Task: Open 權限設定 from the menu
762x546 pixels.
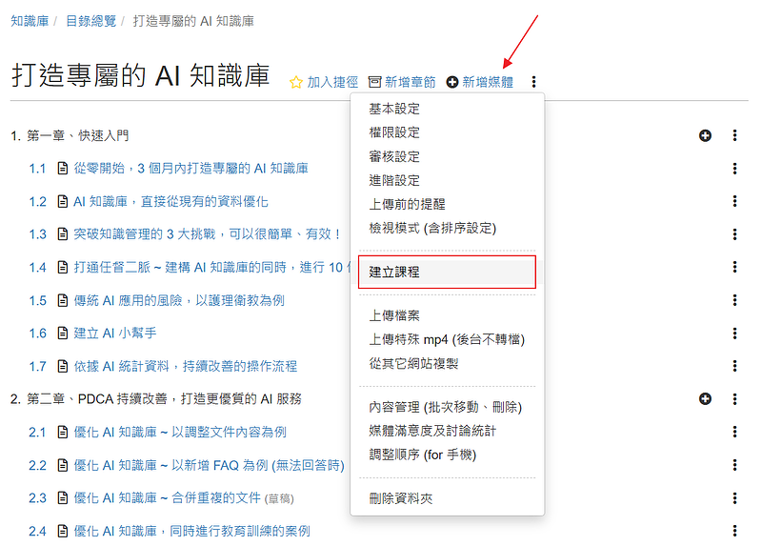Action: pos(394,132)
